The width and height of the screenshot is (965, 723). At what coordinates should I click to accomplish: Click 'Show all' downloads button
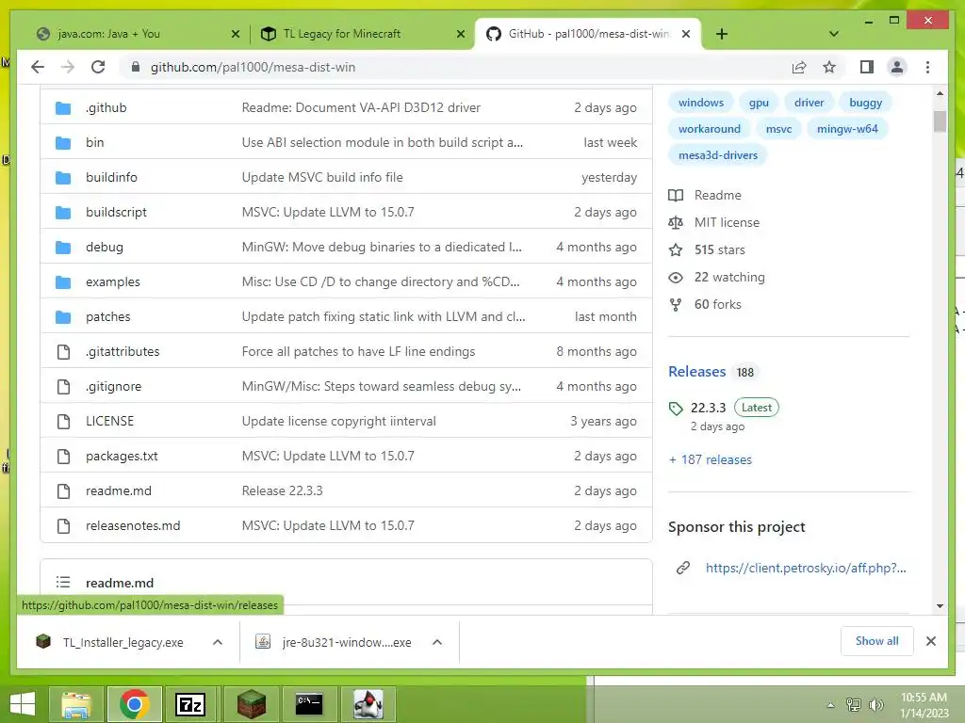pyautogui.click(x=876, y=641)
